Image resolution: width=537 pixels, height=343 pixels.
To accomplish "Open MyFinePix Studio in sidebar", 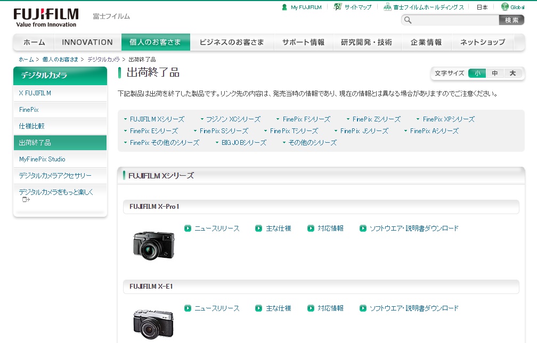I will click(60, 159).
